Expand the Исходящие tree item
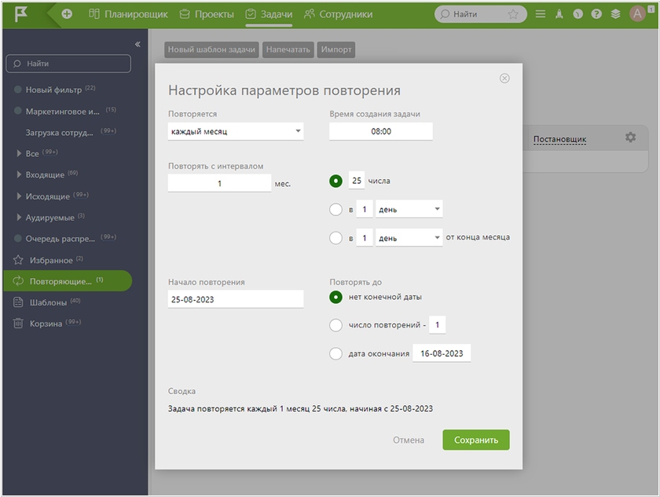The height and width of the screenshot is (497, 660). (19, 196)
